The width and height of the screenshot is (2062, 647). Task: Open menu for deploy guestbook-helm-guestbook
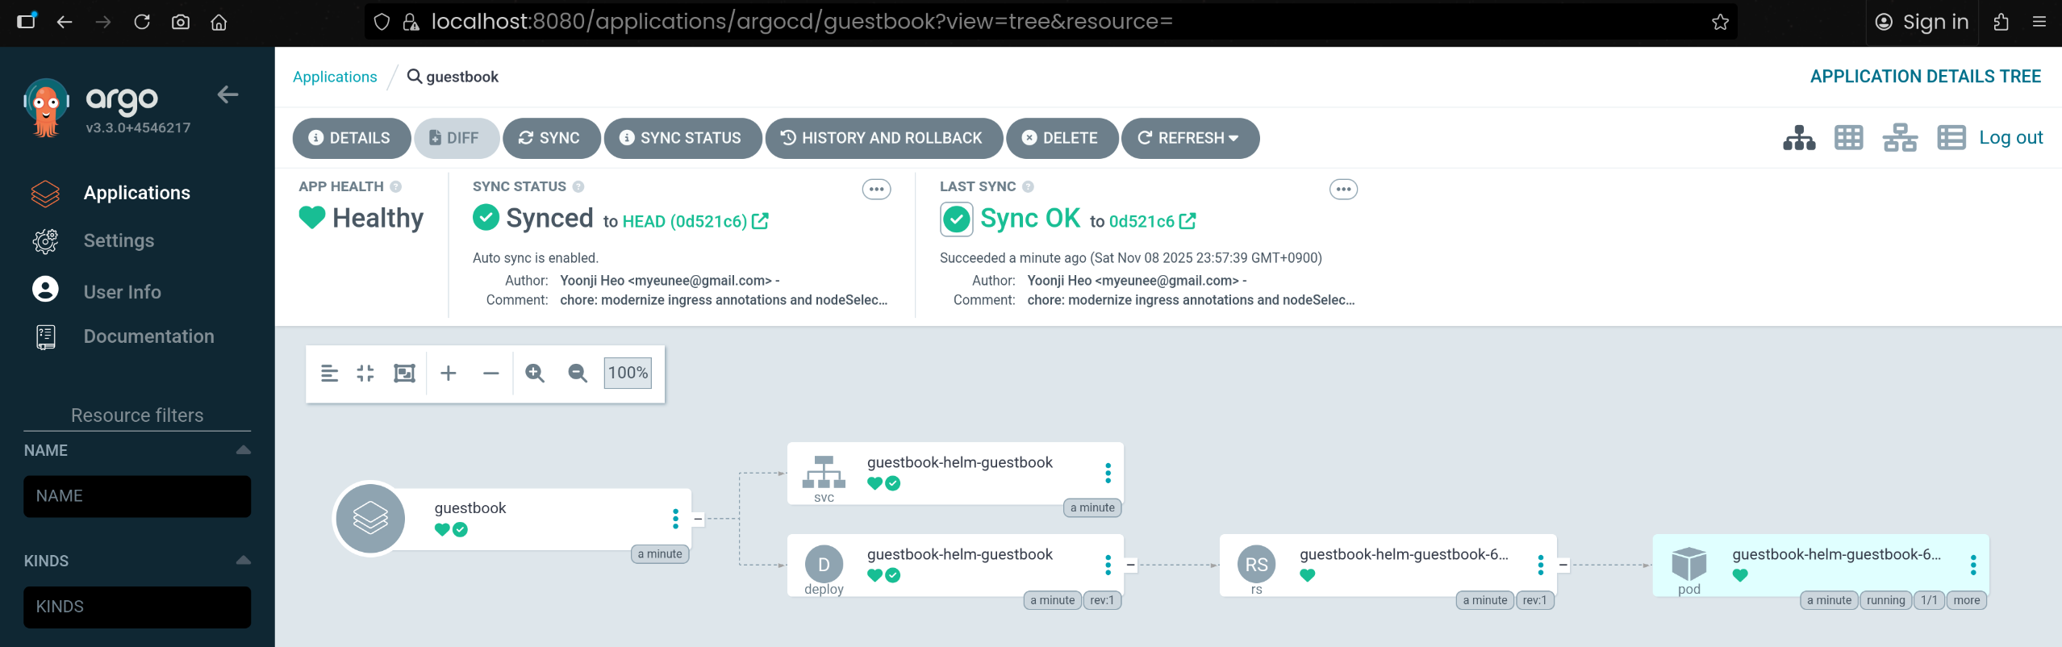pyautogui.click(x=1108, y=565)
